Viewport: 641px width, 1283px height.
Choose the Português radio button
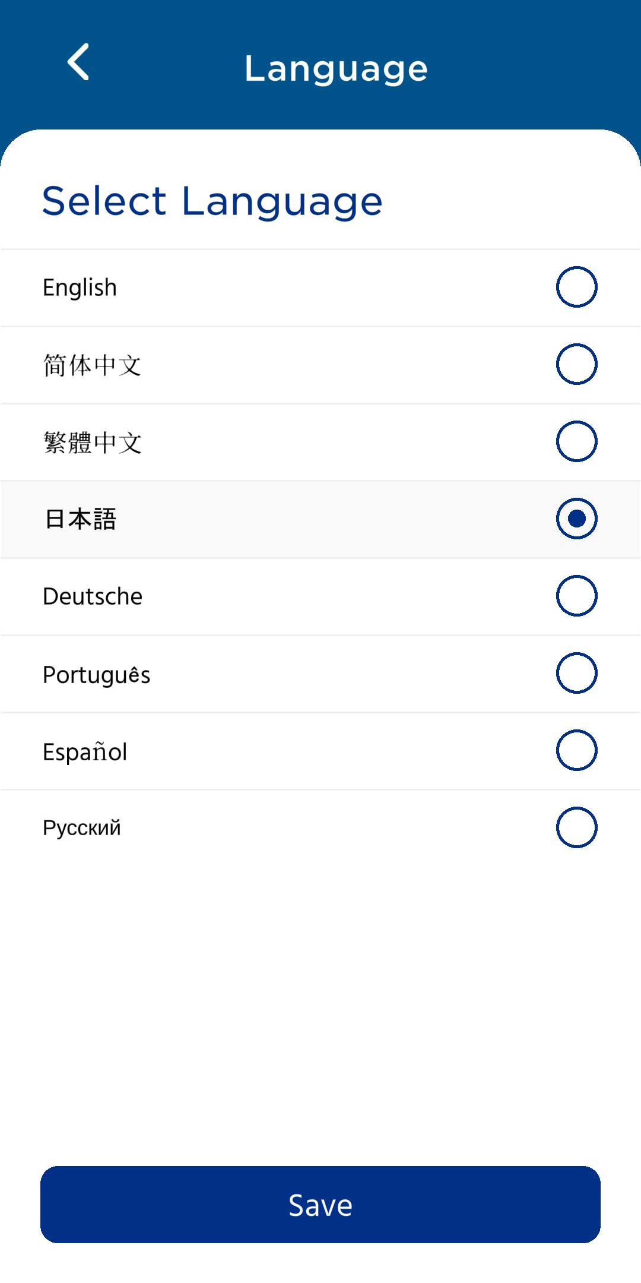[576, 673]
